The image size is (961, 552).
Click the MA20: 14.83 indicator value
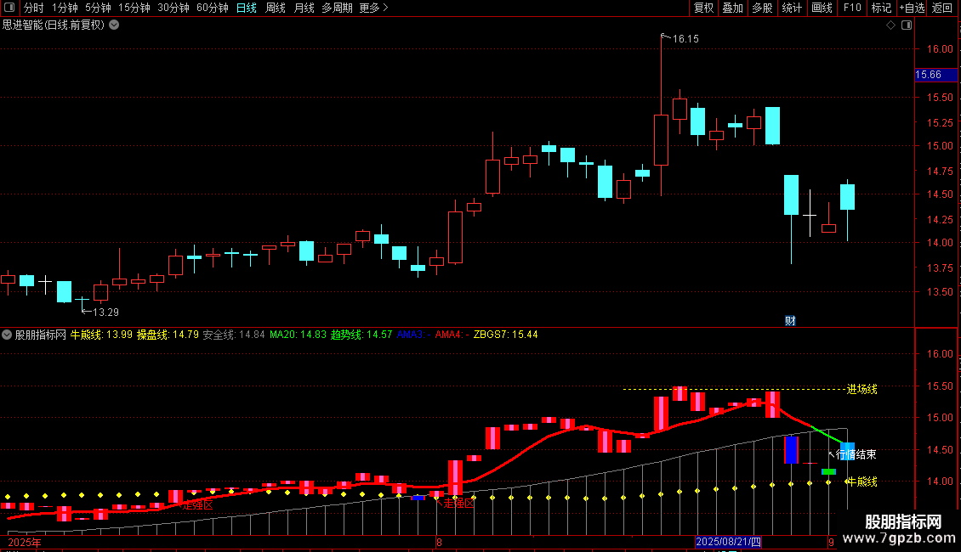coord(298,335)
